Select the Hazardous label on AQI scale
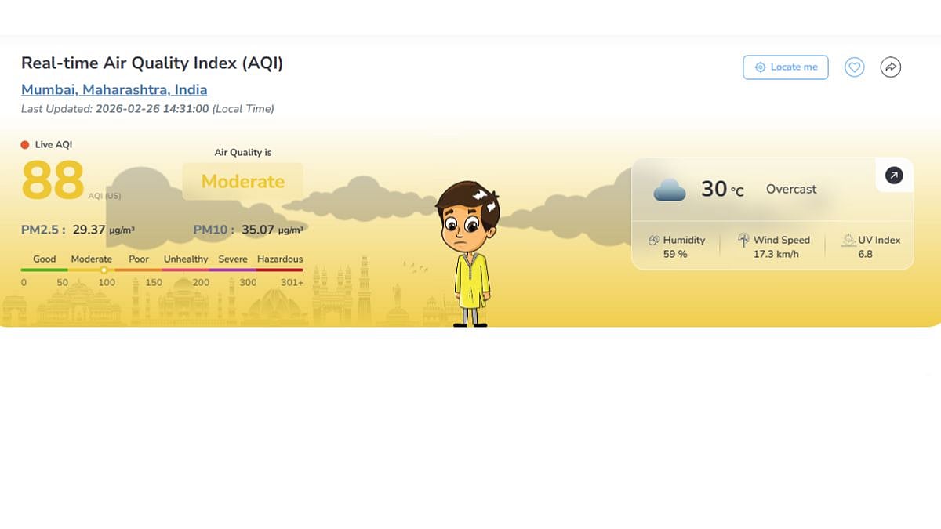 pyautogui.click(x=280, y=259)
